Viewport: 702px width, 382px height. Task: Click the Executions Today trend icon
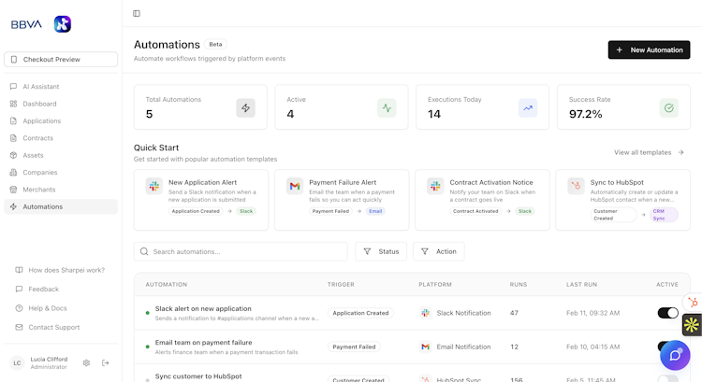click(x=528, y=107)
